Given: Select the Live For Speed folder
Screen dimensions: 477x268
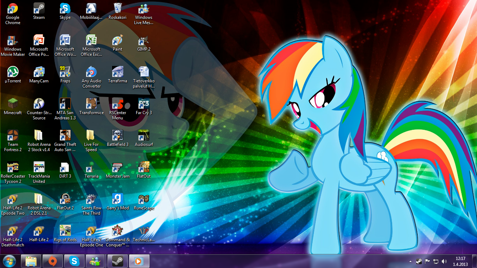Looking at the screenshot, I should (91, 141).
